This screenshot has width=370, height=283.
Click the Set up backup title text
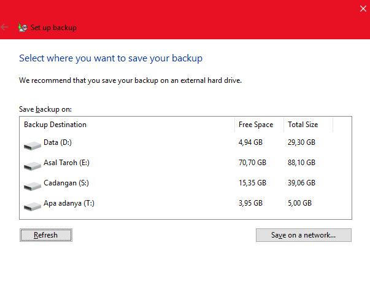tap(53, 28)
